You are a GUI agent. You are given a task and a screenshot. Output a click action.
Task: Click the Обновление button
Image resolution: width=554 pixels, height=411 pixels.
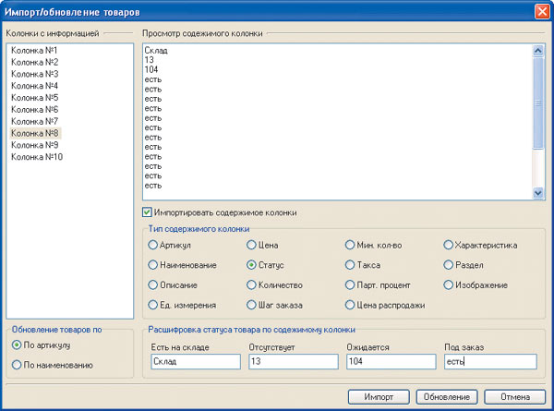click(x=447, y=397)
